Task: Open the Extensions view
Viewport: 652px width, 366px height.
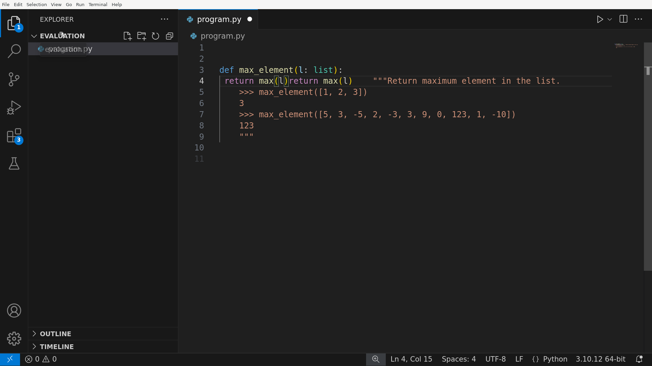Action: point(14,136)
